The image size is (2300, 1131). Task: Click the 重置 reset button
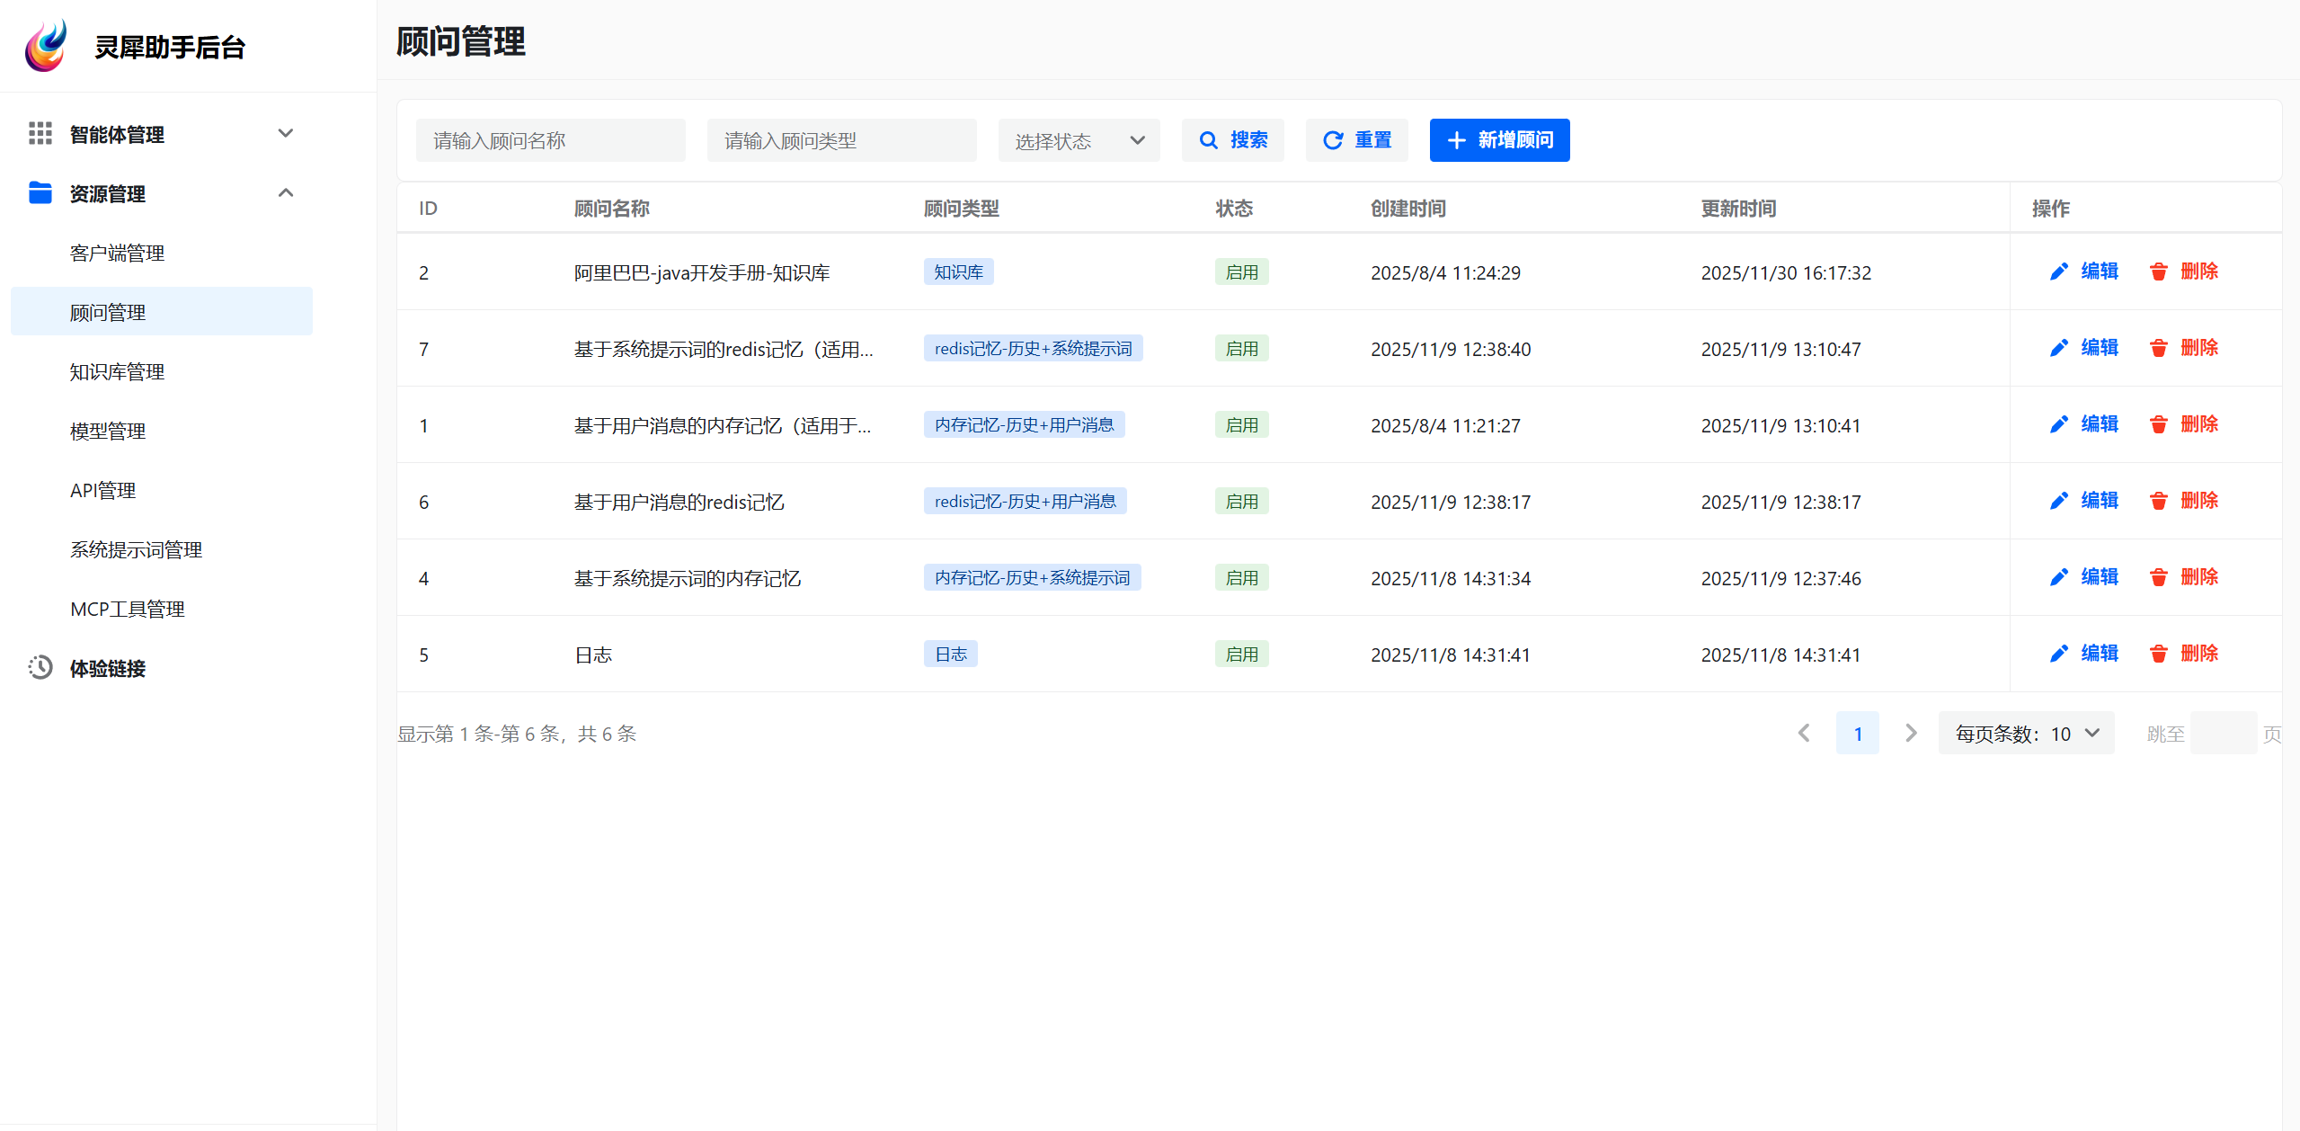click(1356, 140)
